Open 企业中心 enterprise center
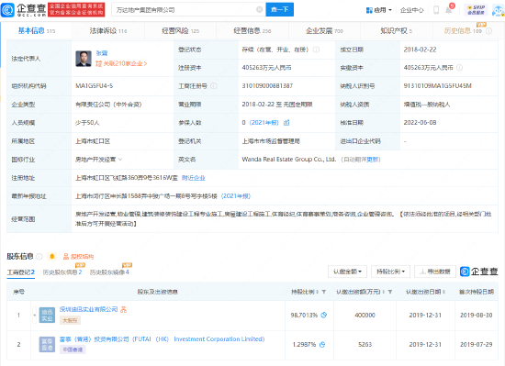This screenshot has height=366, width=505. click(x=411, y=10)
